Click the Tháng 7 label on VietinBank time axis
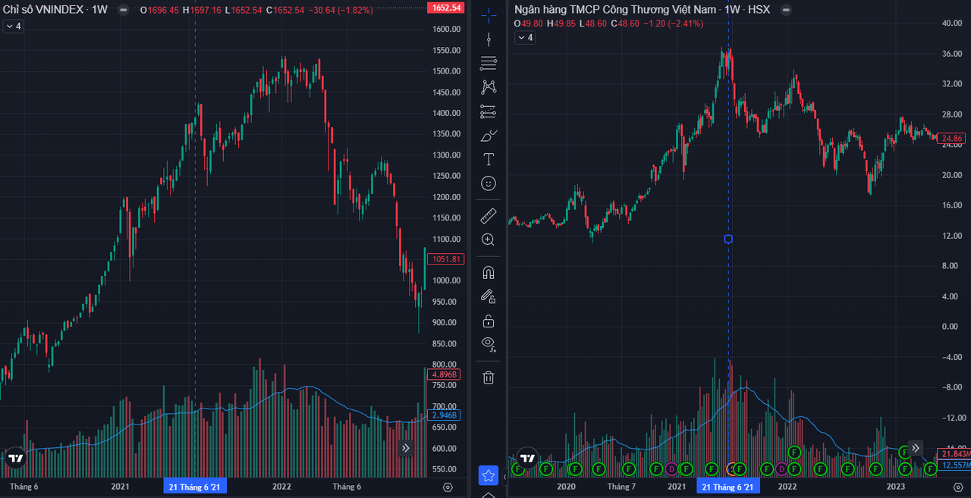The width and height of the screenshot is (971, 498). tap(621, 487)
